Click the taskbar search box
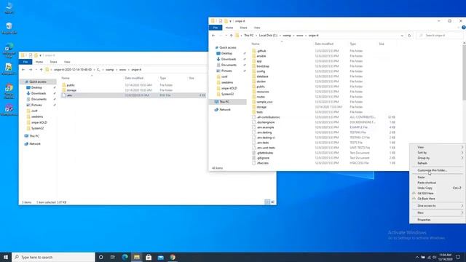The width and height of the screenshot is (466, 262). point(53,257)
